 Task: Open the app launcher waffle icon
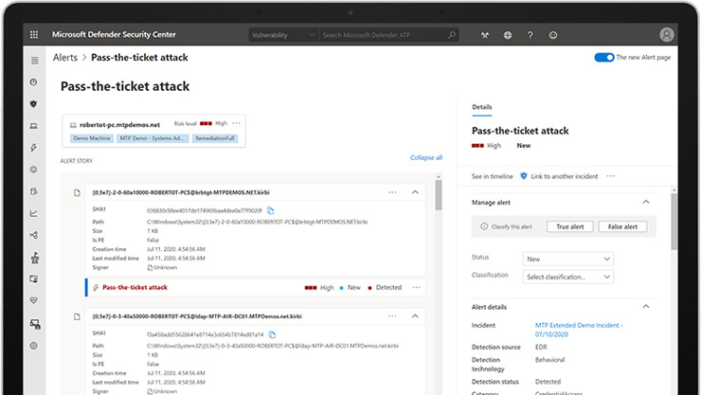(34, 35)
